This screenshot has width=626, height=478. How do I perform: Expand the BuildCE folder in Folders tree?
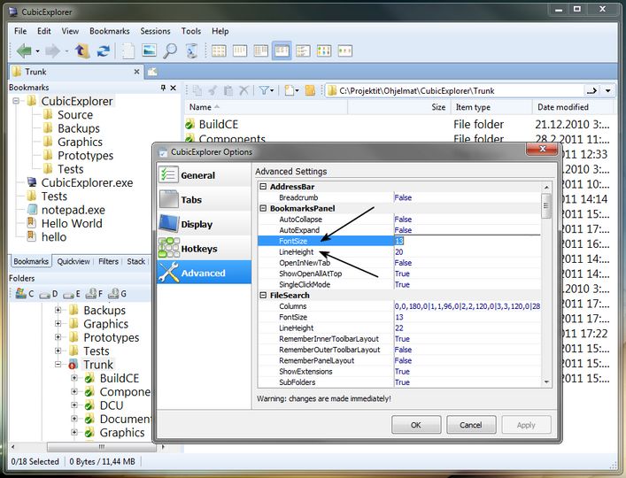point(74,378)
